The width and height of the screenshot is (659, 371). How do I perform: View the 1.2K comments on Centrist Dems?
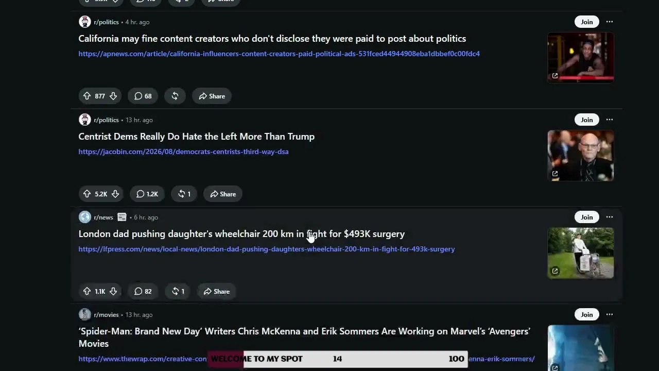click(147, 194)
